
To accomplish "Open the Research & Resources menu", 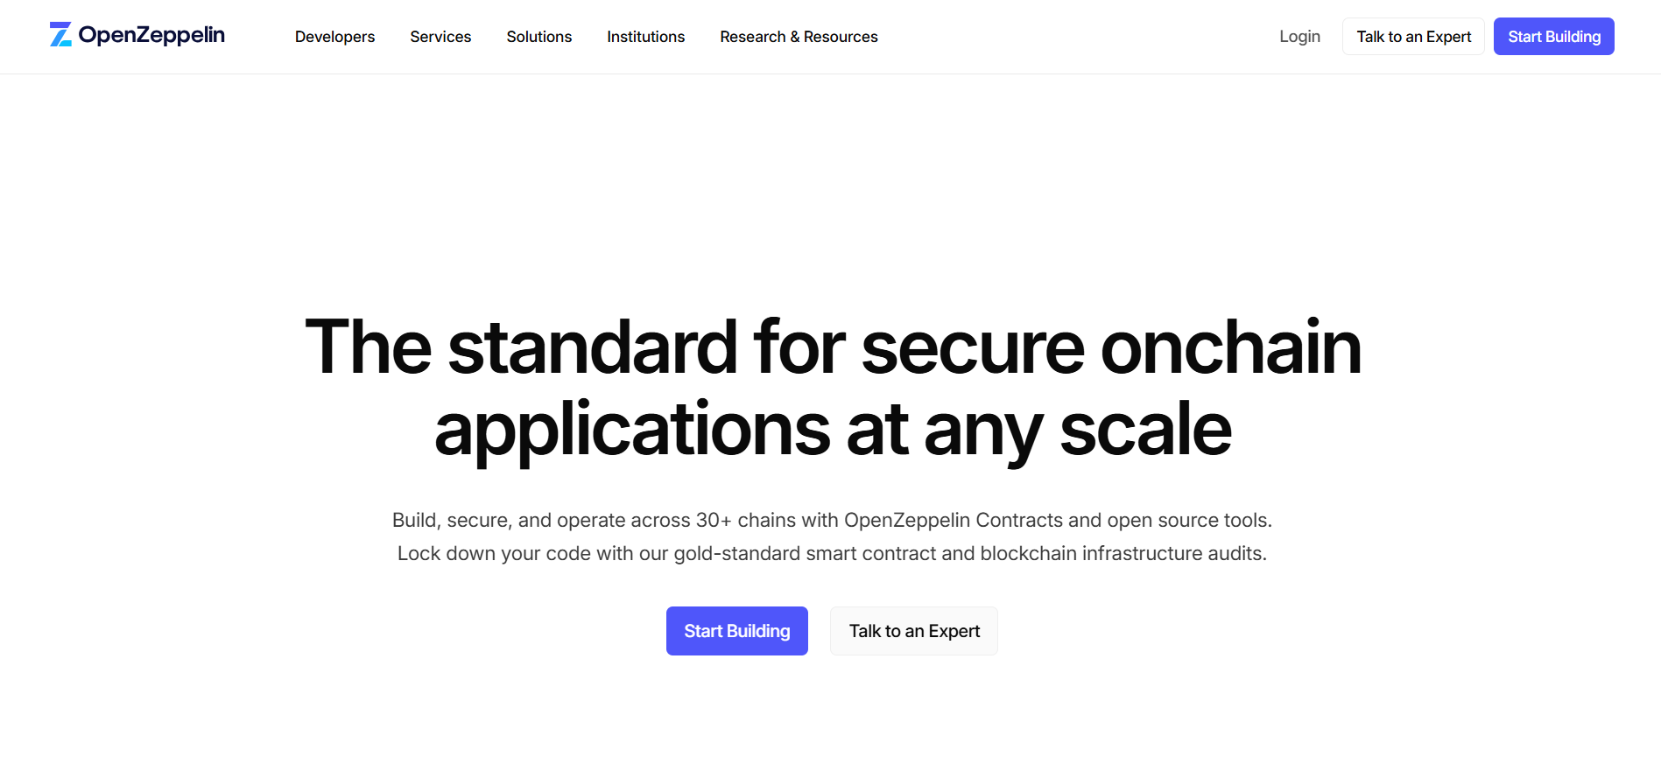I will [799, 37].
